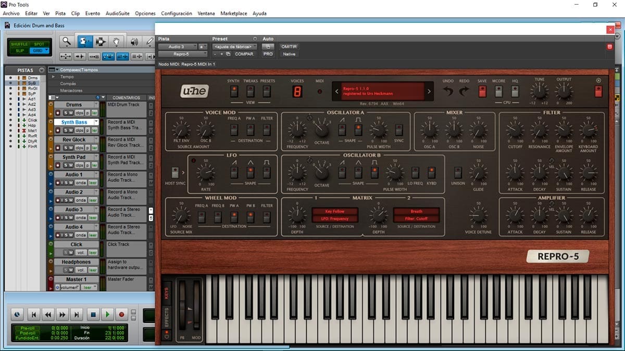Toggle the Oscillator A SYNC switch

[399, 129]
